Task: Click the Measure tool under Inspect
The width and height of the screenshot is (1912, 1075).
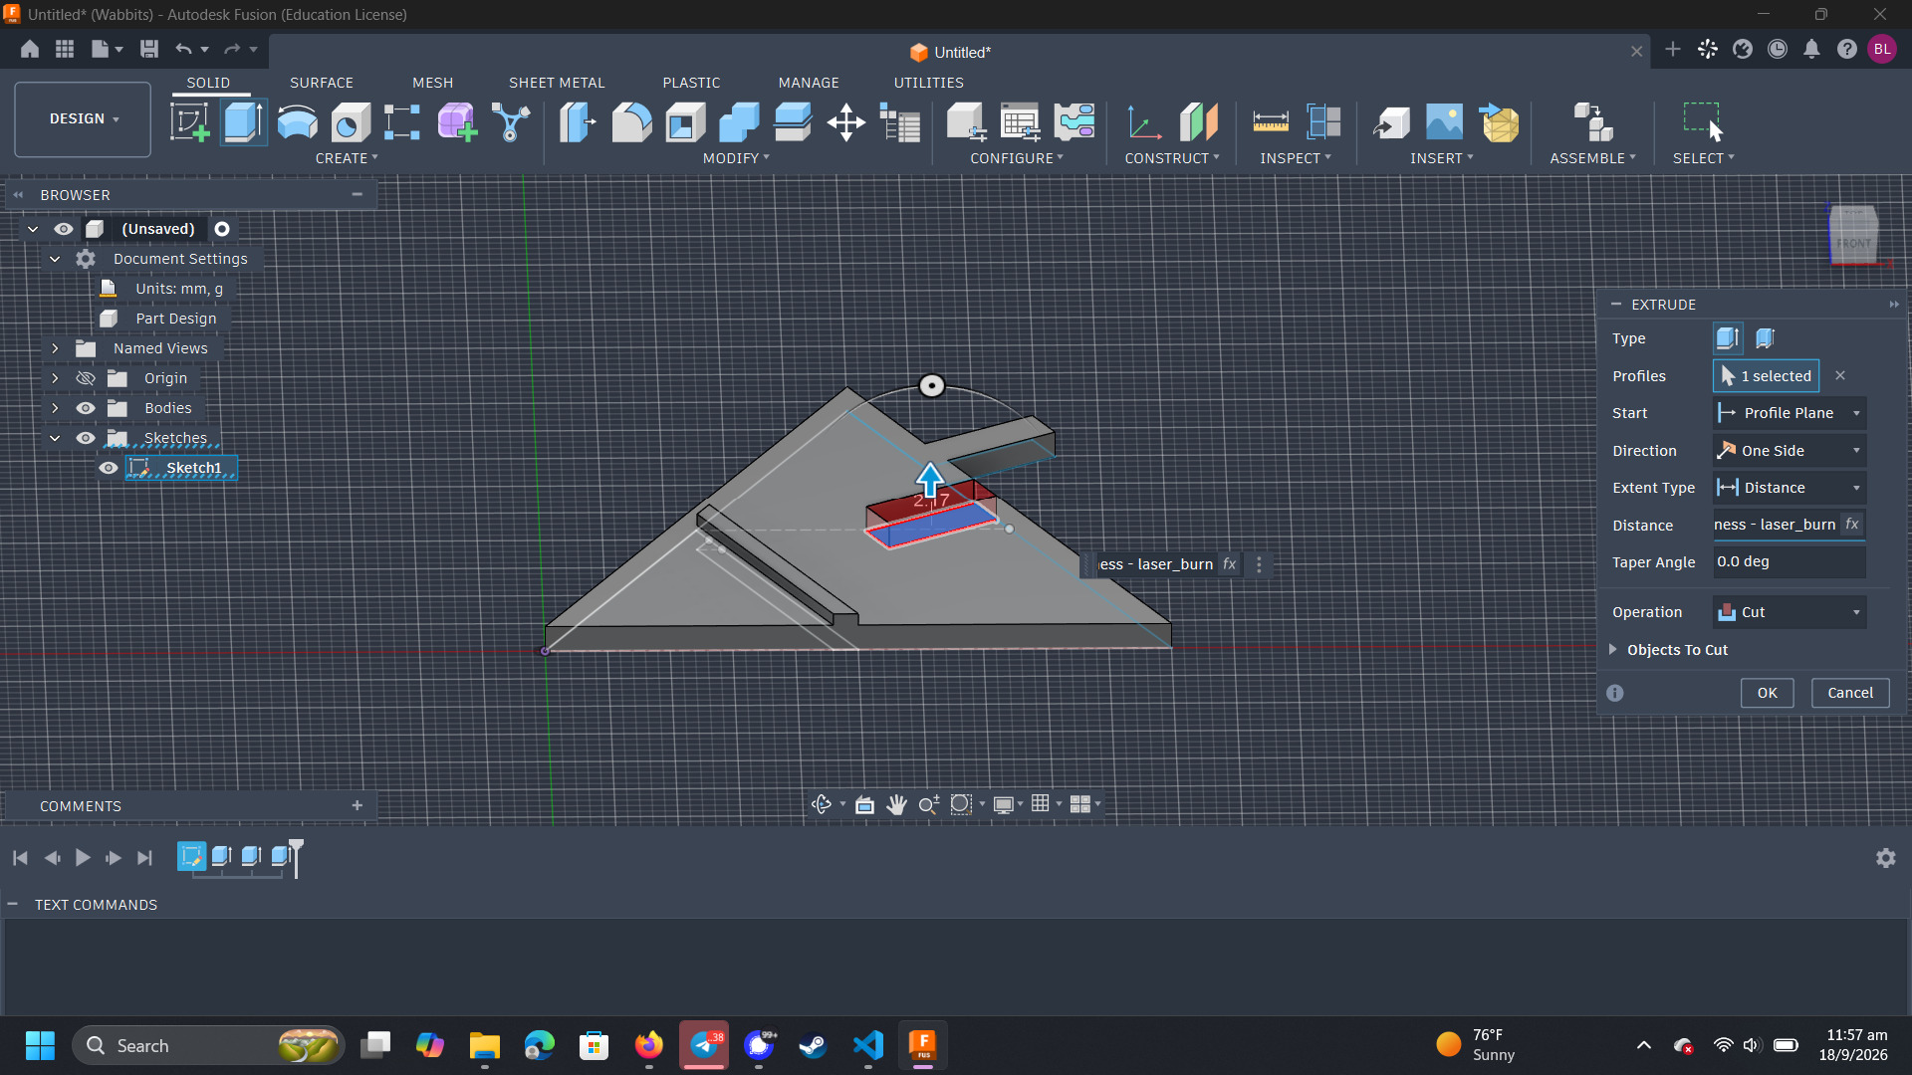Action: 1270,122
